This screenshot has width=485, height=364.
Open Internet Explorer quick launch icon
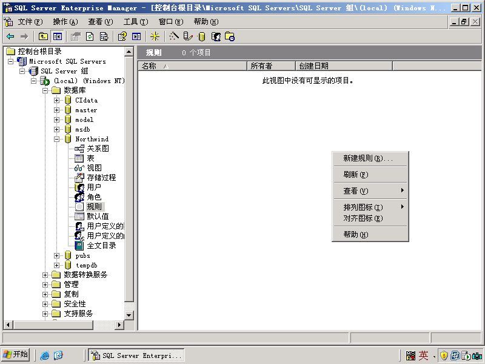point(44,356)
